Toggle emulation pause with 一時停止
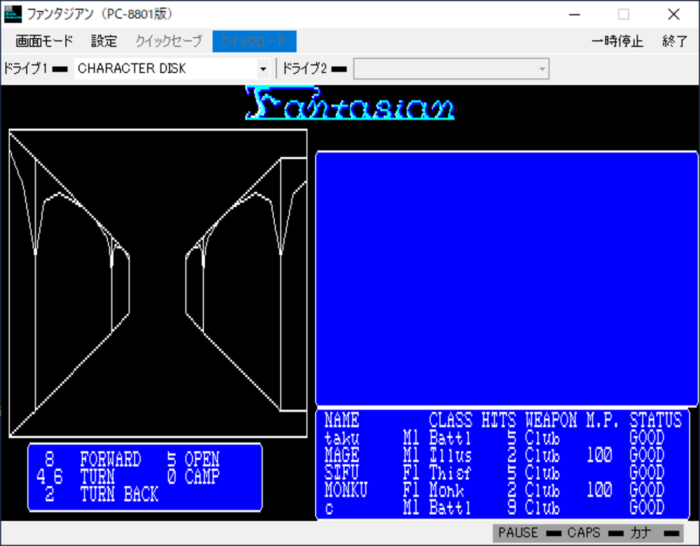700x546 pixels. (x=618, y=41)
